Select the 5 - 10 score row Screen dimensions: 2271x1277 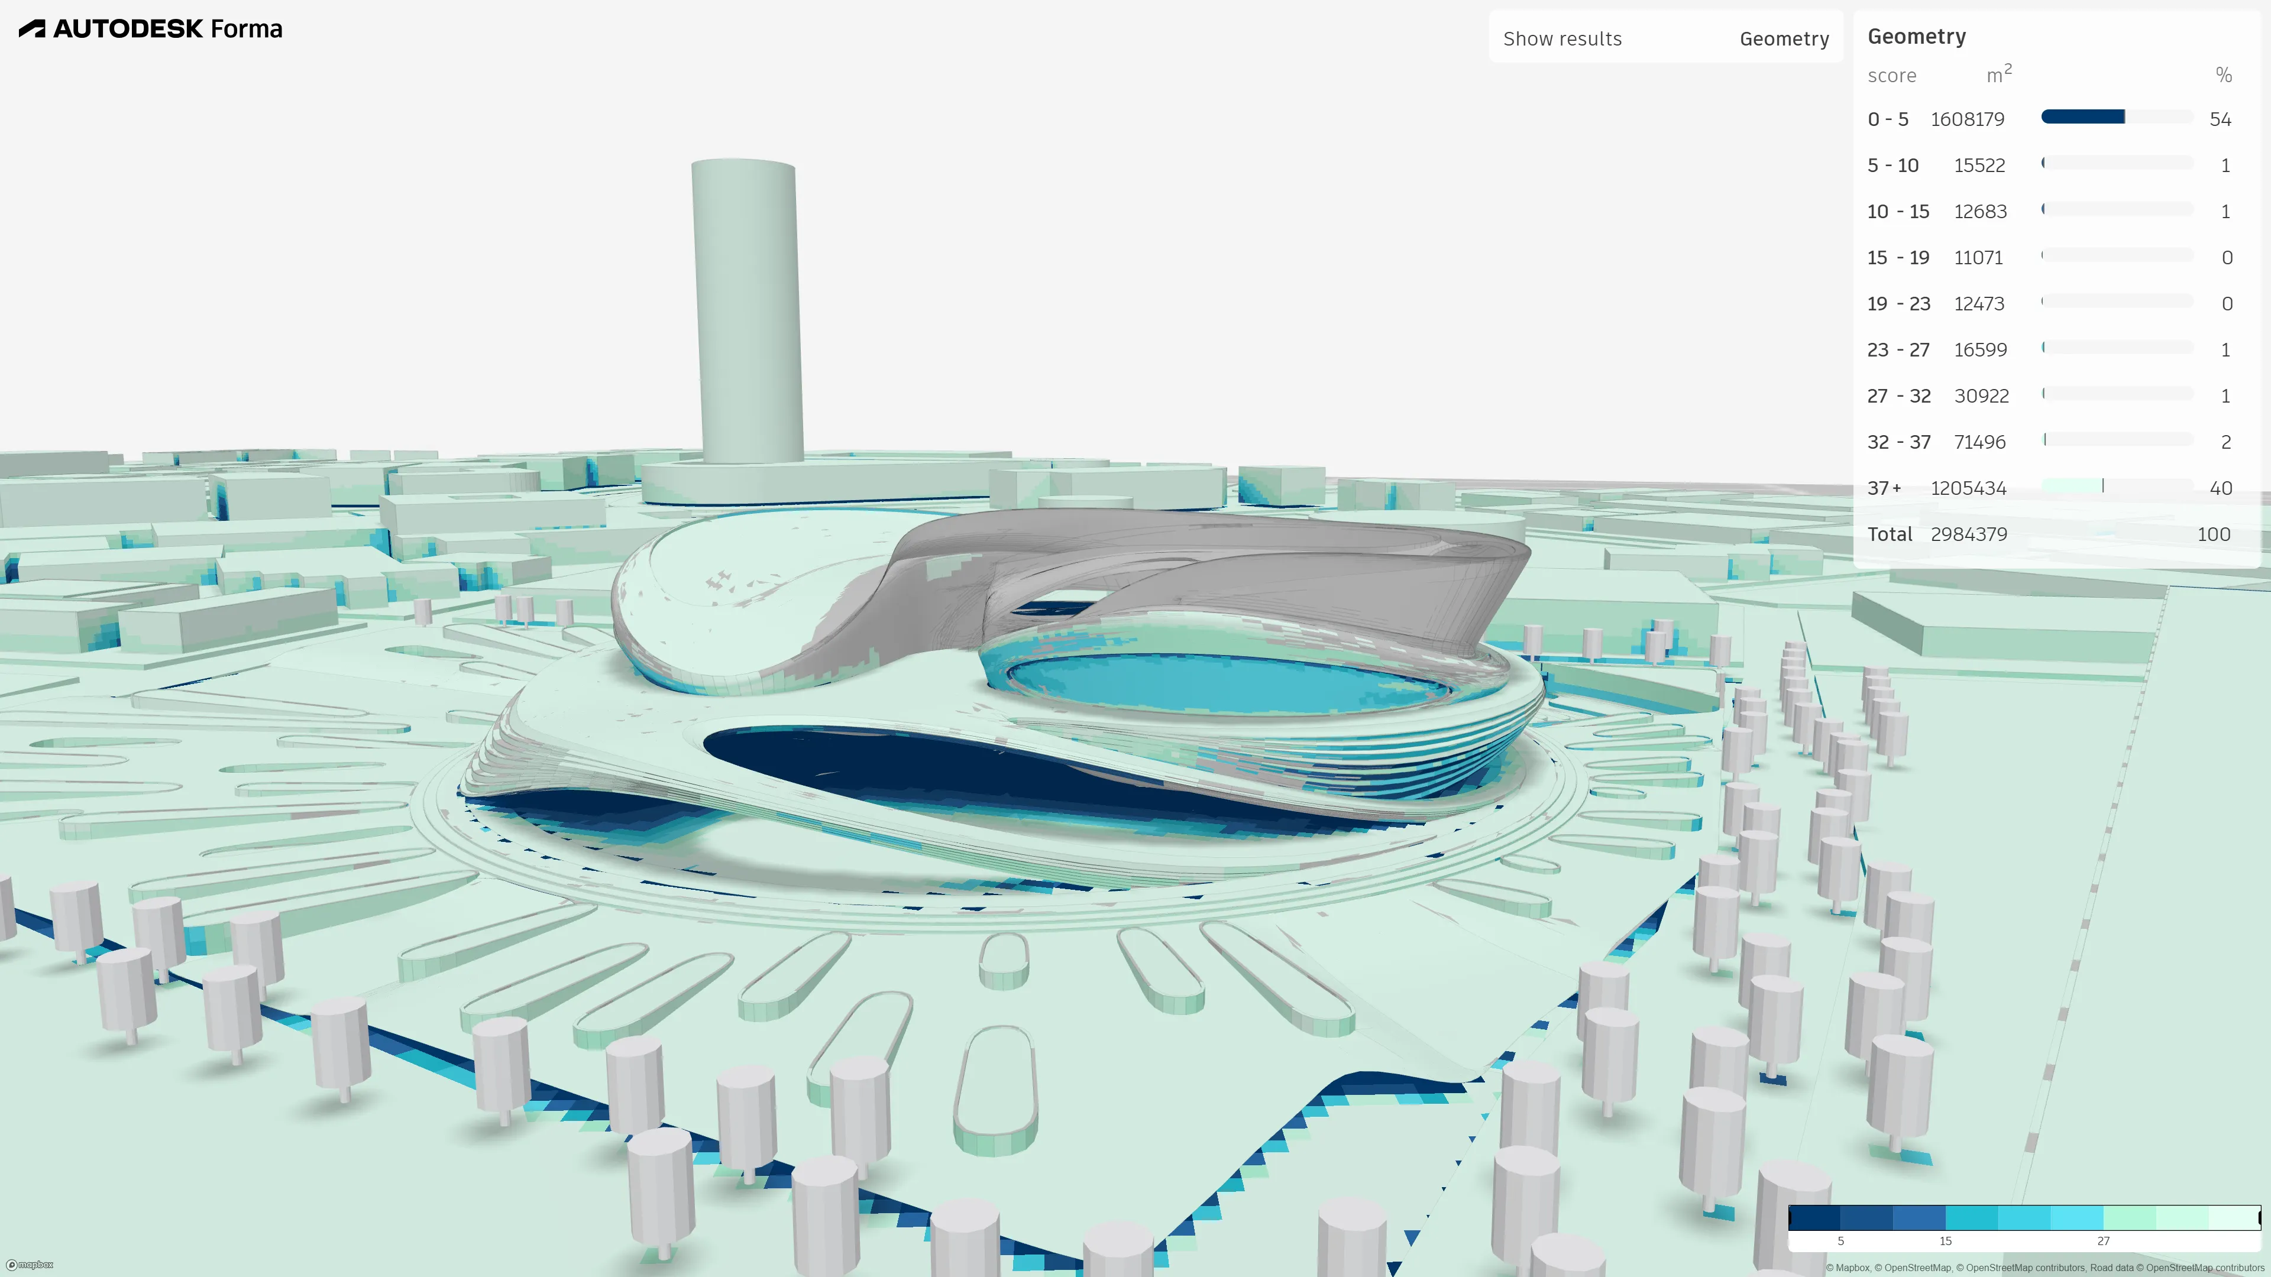1892,165
